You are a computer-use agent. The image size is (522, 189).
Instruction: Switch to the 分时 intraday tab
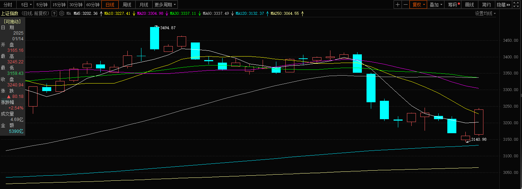pos(8,5)
